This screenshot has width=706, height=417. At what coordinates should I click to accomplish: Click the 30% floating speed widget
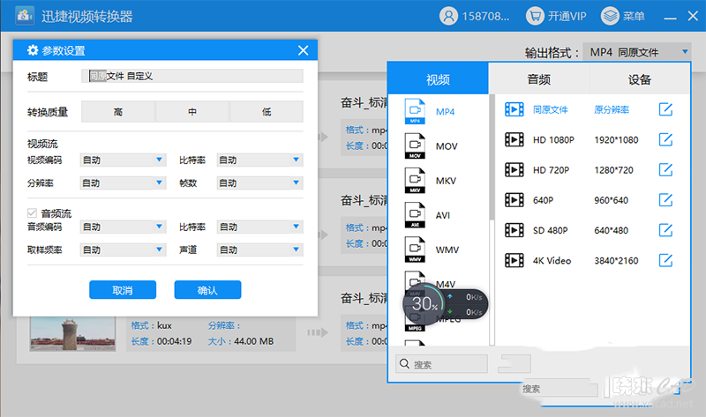click(445, 304)
